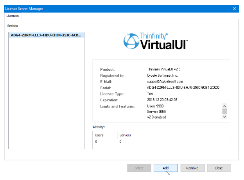Open the Licenses tab
This screenshot has height=180, width=244.
(x=13, y=16)
